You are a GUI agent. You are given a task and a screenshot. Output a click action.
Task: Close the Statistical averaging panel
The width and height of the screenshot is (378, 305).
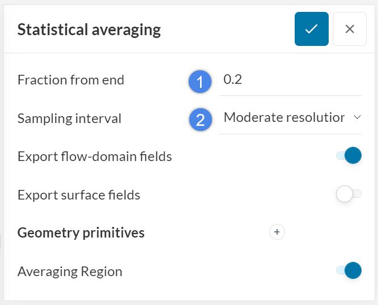coord(350,29)
